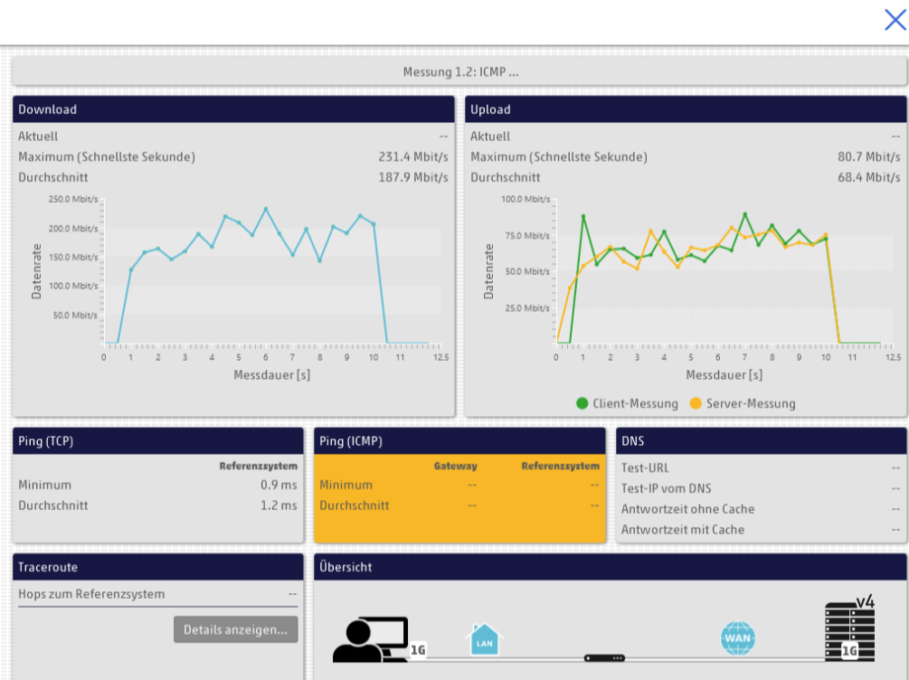Toggle the Client-Messung legend entry
The width and height of the screenshot is (909, 680).
[x=627, y=403]
